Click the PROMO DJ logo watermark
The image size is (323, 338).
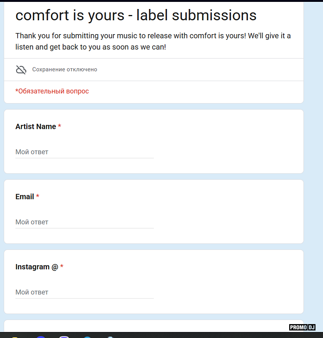coord(302,327)
